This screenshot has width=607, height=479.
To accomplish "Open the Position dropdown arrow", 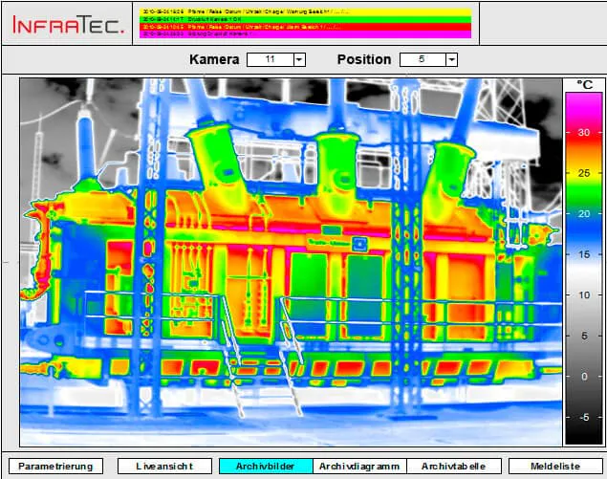I will pos(451,59).
